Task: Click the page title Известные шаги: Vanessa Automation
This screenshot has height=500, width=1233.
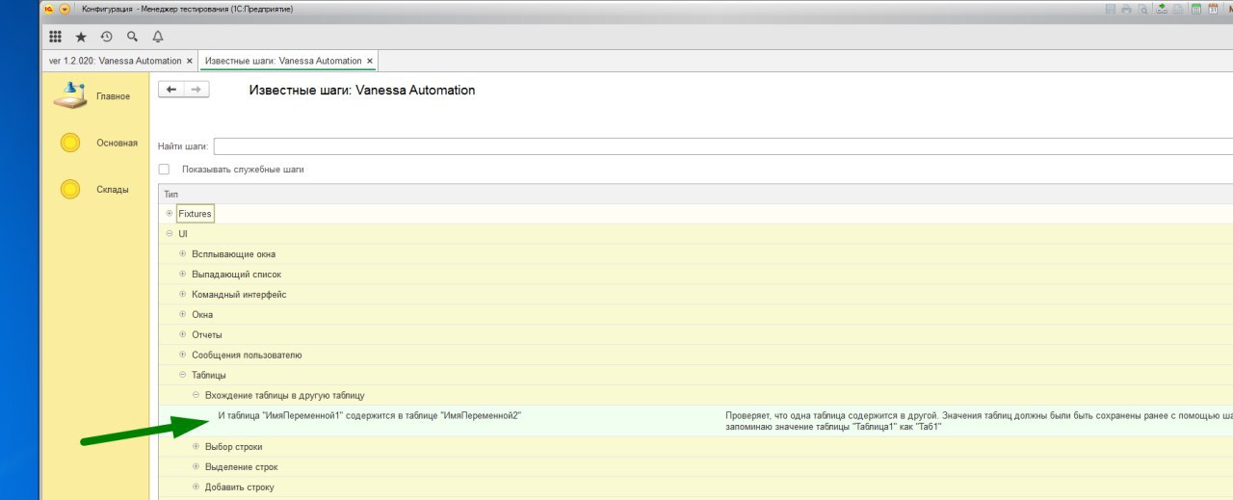Action: 362,91
